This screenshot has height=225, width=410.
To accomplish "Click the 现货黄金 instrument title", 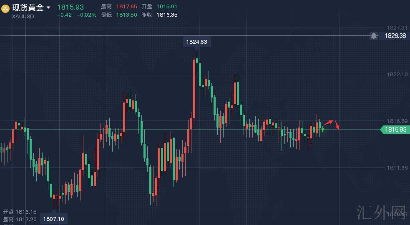I will click(x=28, y=7).
